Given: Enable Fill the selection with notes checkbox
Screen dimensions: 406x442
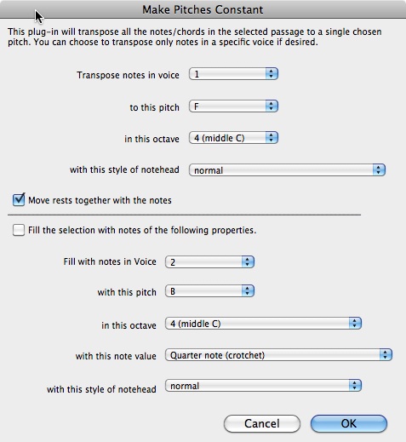Looking at the screenshot, I should coord(19,230).
